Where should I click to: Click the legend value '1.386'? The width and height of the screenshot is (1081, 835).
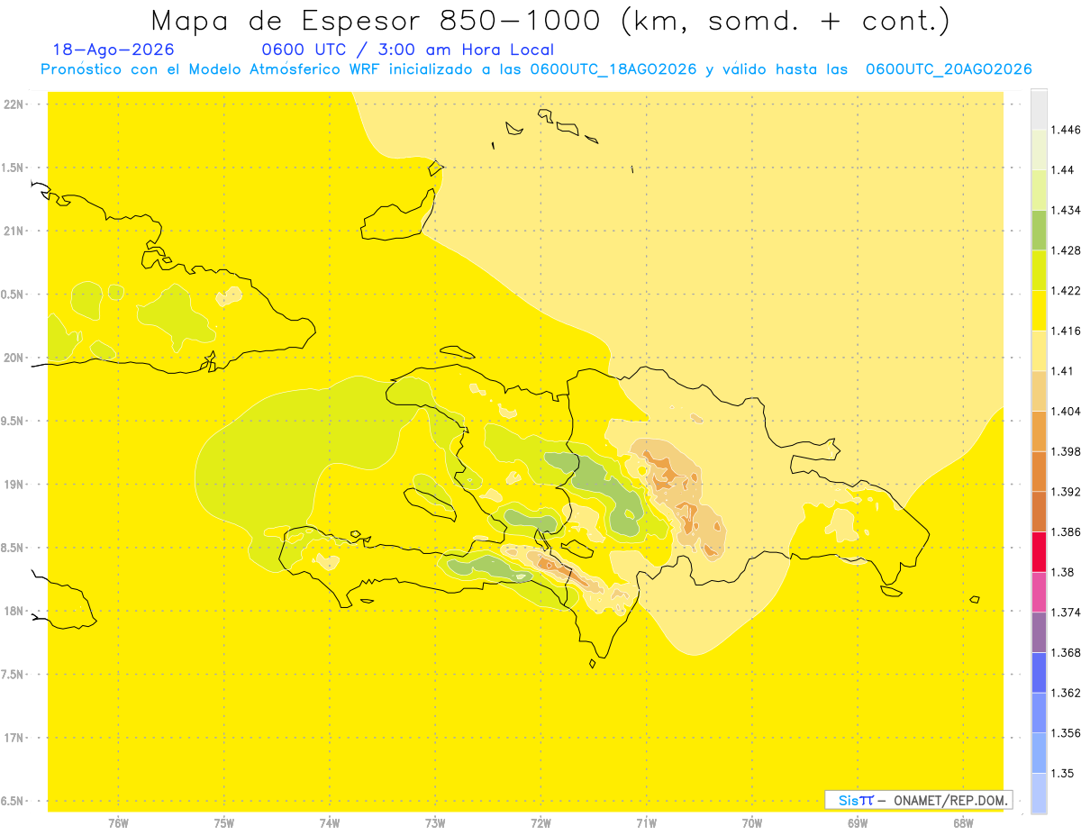(1066, 532)
